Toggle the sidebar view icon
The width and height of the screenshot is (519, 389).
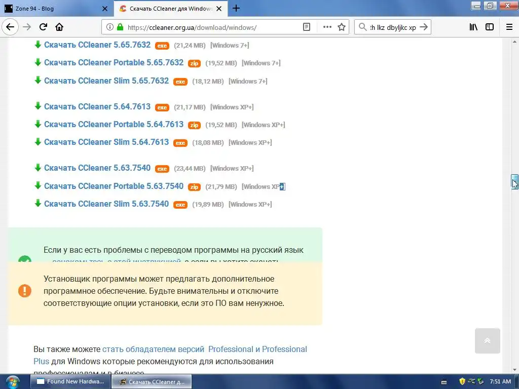tap(490, 27)
